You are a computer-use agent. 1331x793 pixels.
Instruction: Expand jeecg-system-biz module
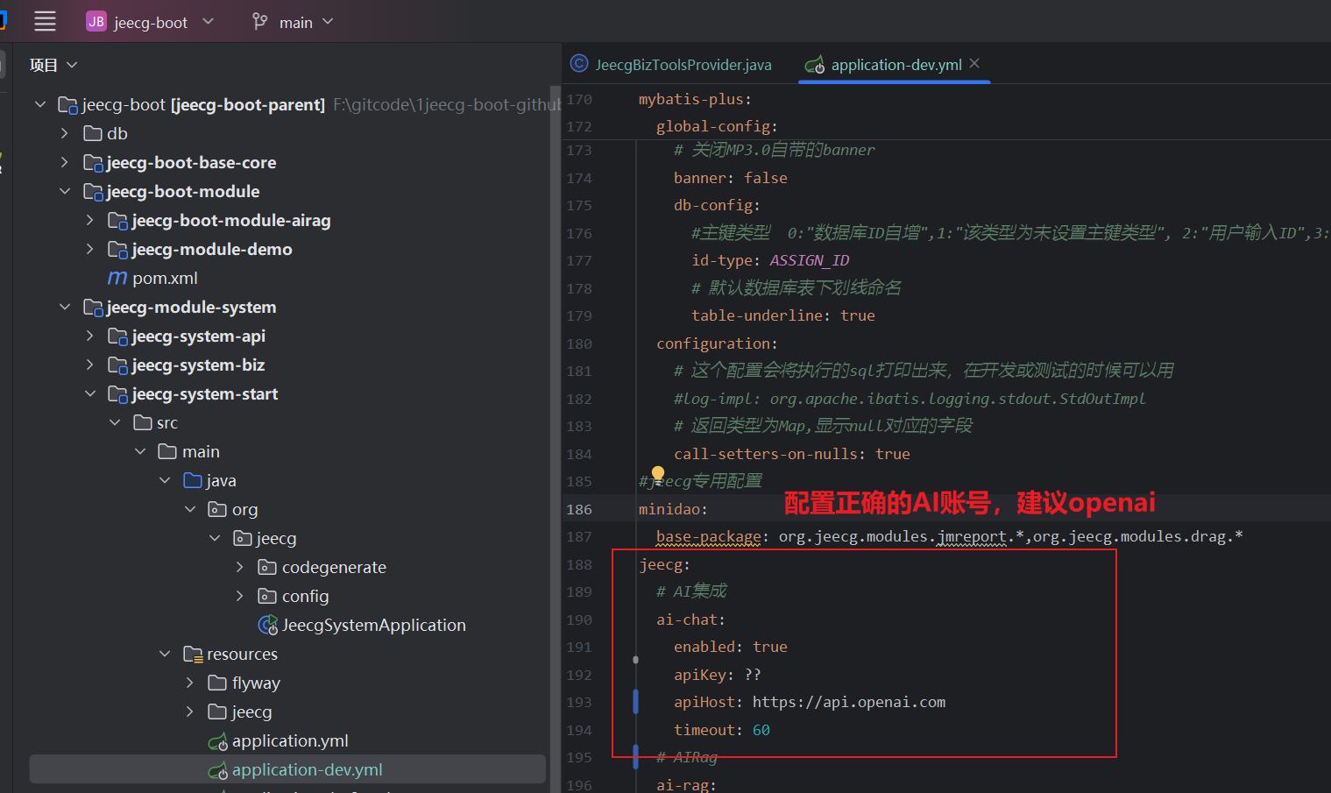[89, 365]
